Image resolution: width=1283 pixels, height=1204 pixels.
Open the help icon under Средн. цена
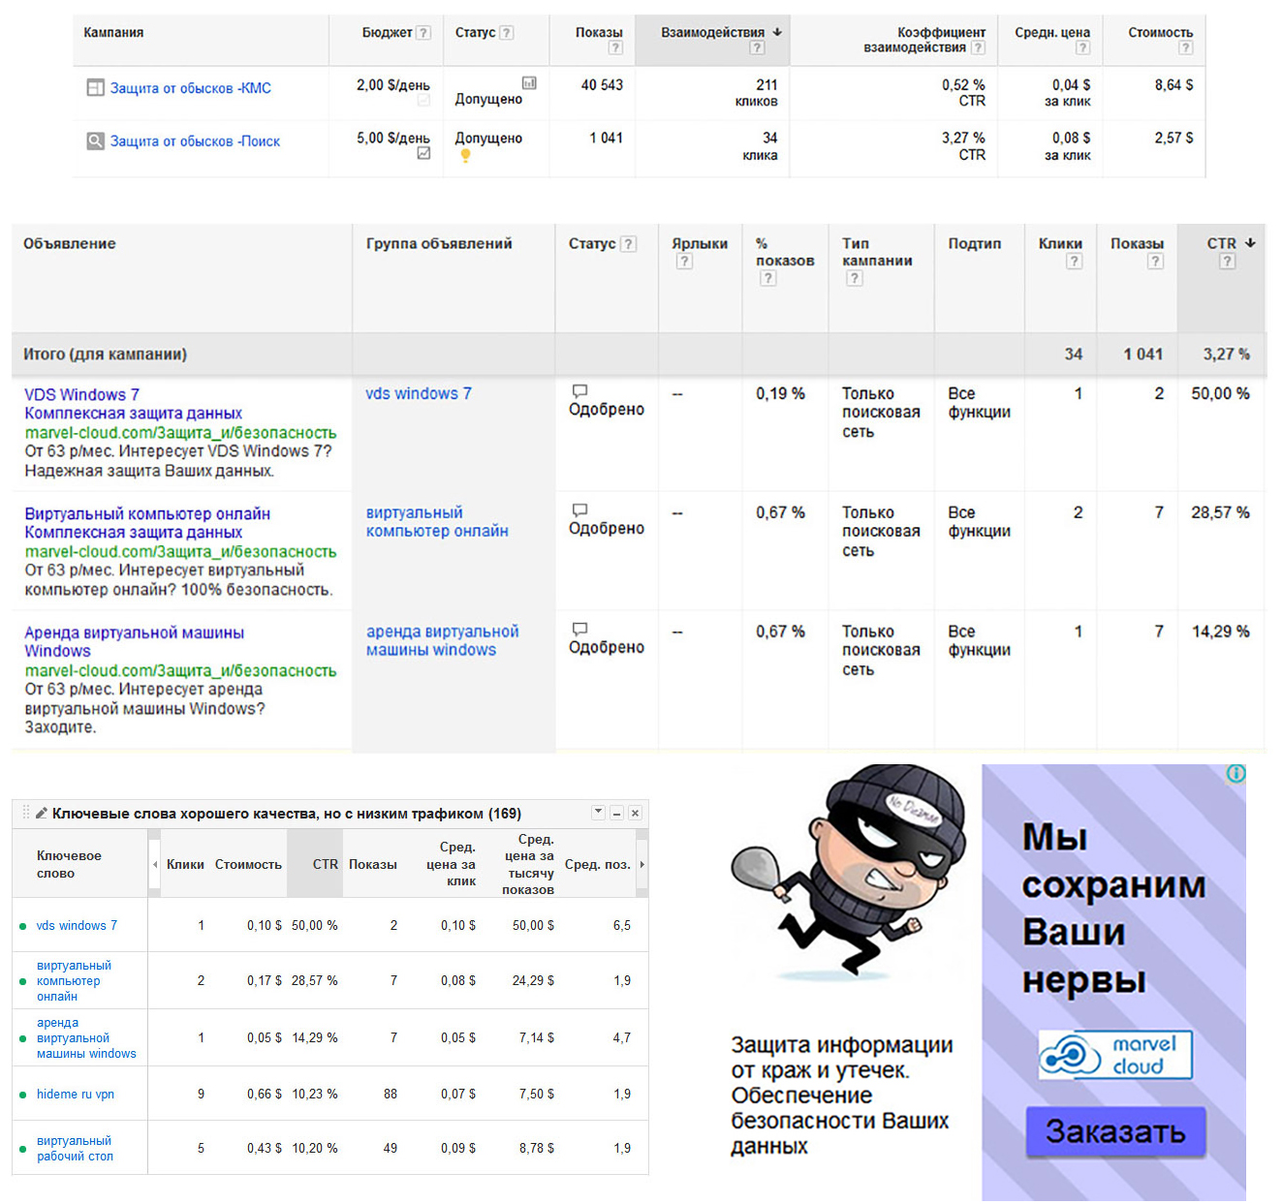point(1082,47)
